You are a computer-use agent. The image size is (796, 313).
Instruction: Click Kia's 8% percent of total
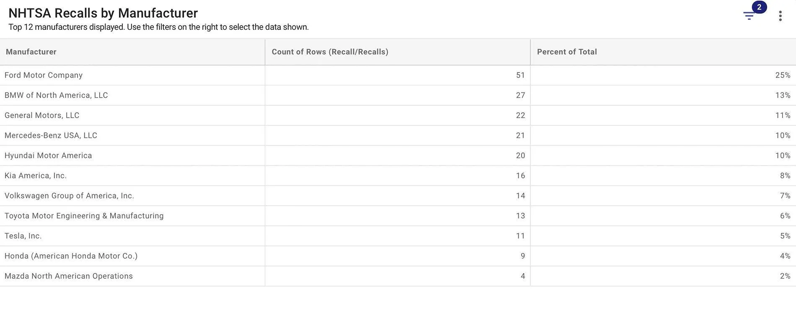coord(785,176)
